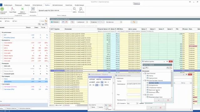Toggle the Конк. checkbox

pos(6,21)
